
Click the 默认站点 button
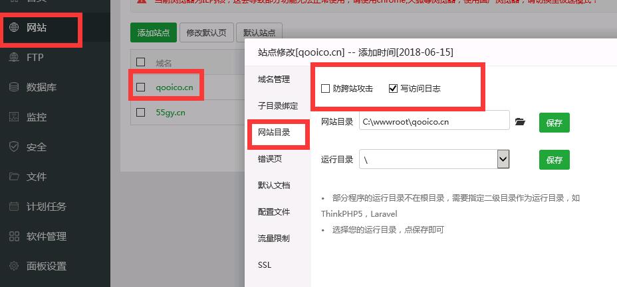[x=259, y=32]
